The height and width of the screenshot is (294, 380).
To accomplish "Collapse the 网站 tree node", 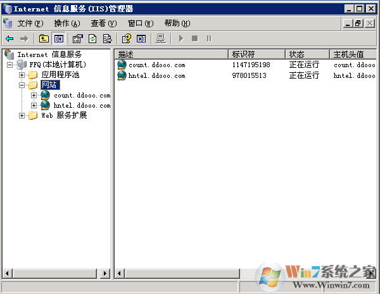I will point(22,85).
